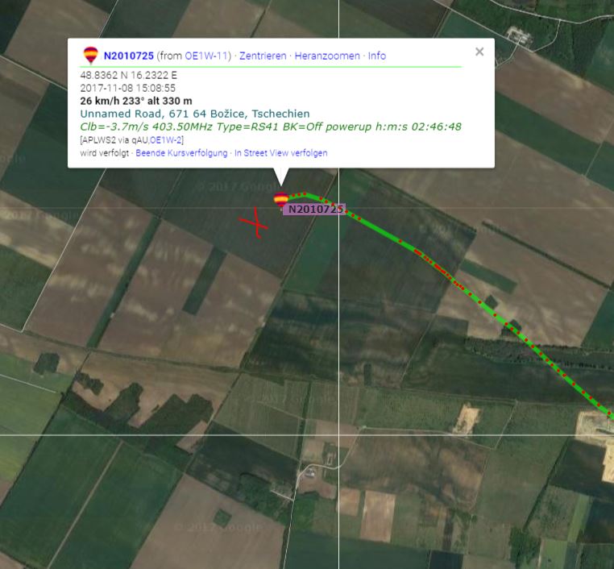Click the 26 km/h 233° alt 330 m line

pos(136,101)
